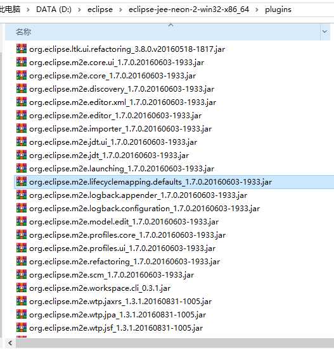This screenshot has width=334, height=349.
Task: Click archive icon of m2e.refactoring jar
Action: (x=22, y=261)
